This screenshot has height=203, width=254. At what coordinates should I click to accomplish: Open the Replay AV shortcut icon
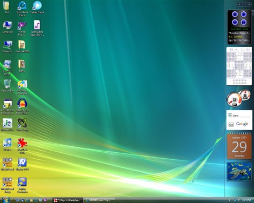click(22, 163)
